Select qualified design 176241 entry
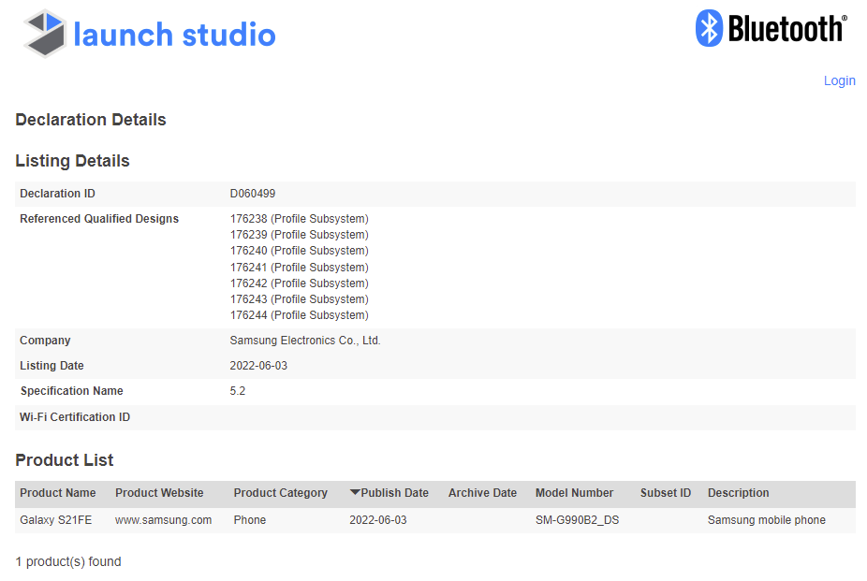The width and height of the screenshot is (867, 581). tap(299, 268)
